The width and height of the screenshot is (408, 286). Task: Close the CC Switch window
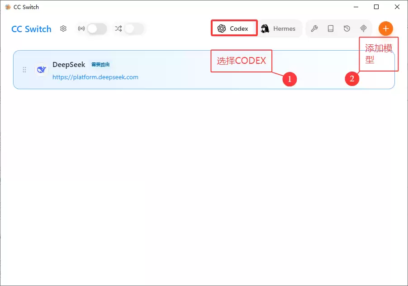pos(397,7)
